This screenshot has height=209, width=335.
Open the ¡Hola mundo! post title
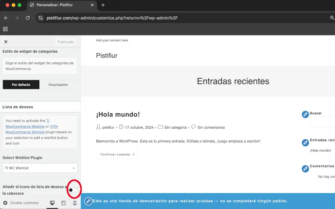click(x=118, y=115)
